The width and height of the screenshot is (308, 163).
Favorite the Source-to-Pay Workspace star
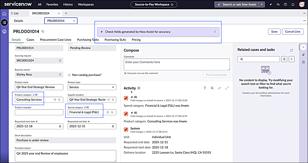[172, 4]
